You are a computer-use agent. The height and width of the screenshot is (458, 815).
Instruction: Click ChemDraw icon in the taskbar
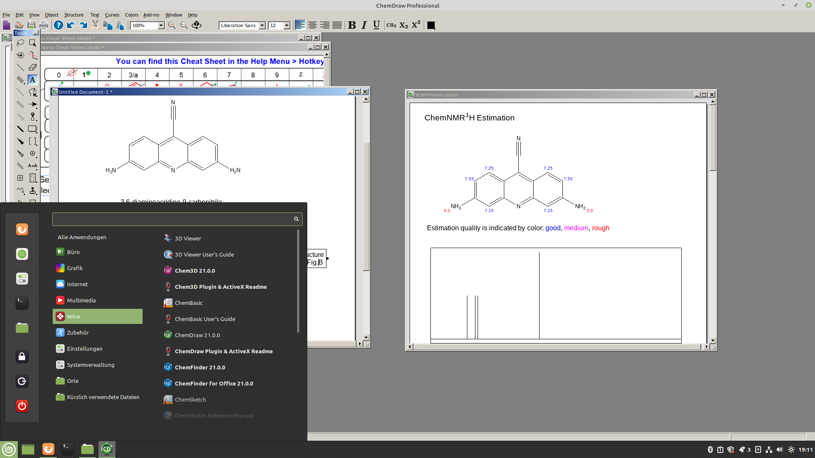[107, 449]
